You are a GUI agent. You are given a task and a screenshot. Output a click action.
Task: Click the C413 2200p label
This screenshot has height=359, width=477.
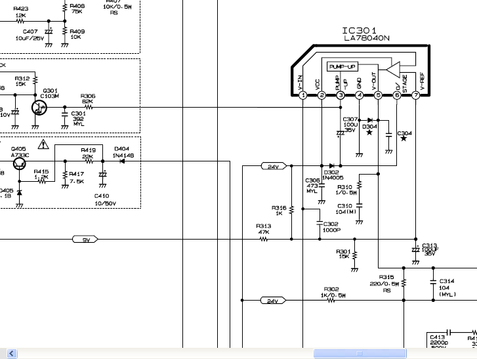[439, 341]
